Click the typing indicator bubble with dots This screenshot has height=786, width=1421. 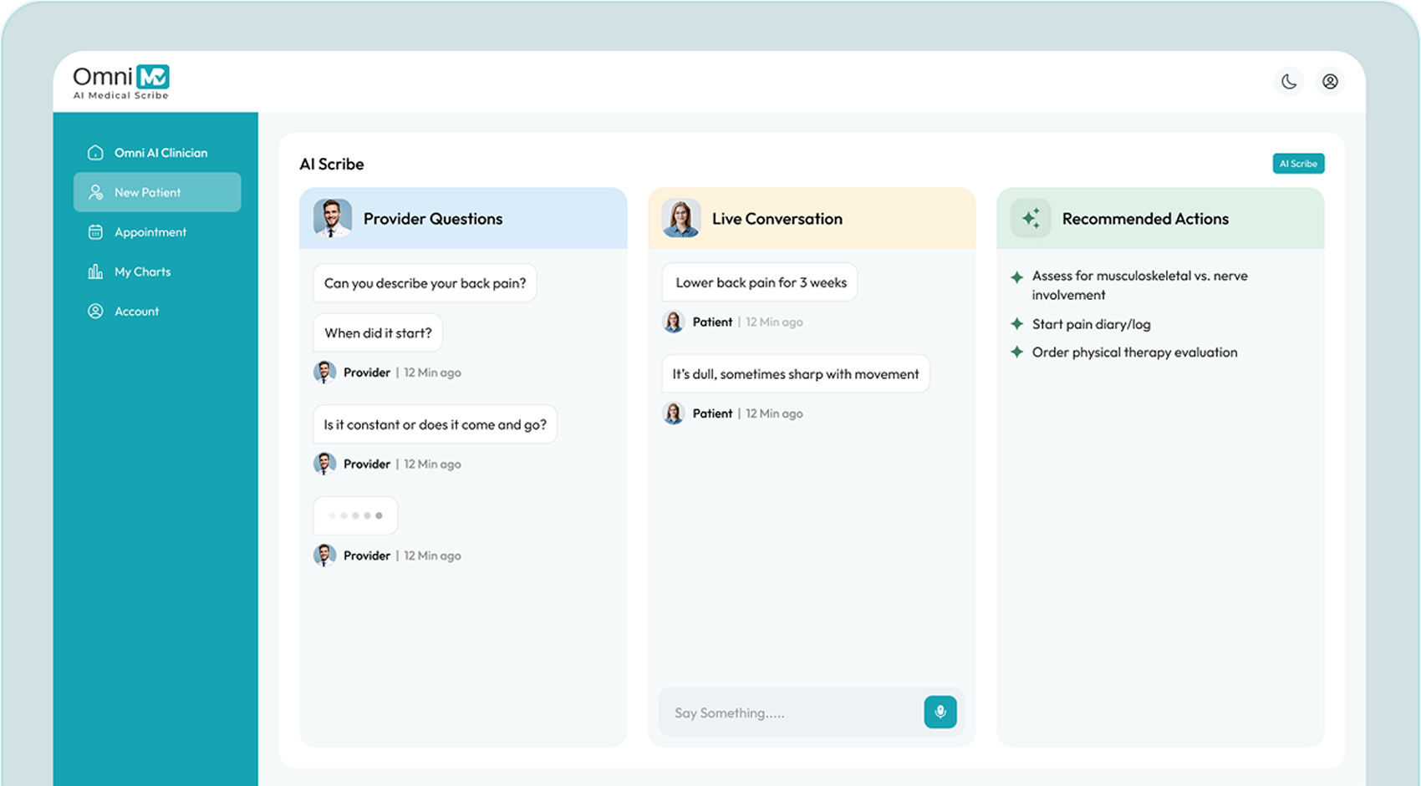(x=355, y=515)
